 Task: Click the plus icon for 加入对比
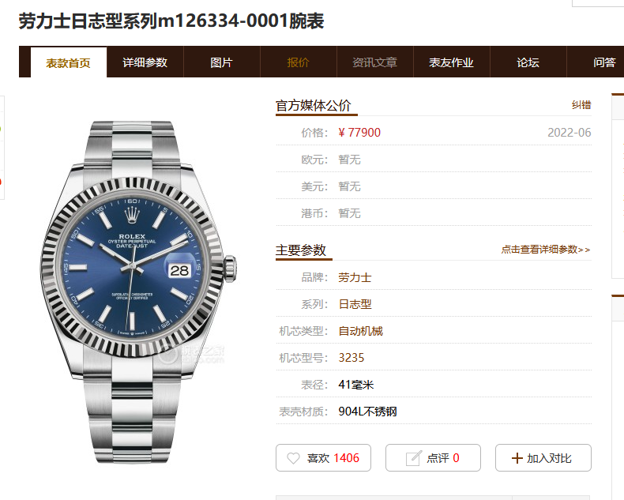pos(517,458)
